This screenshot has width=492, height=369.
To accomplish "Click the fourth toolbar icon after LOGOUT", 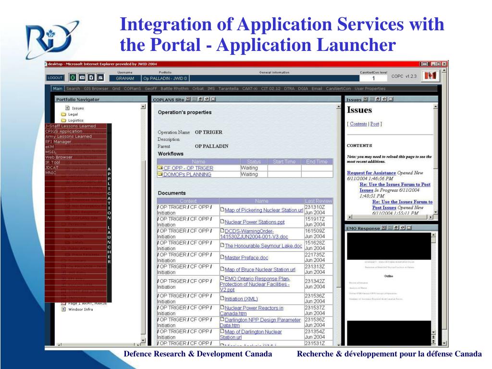I will [x=100, y=77].
